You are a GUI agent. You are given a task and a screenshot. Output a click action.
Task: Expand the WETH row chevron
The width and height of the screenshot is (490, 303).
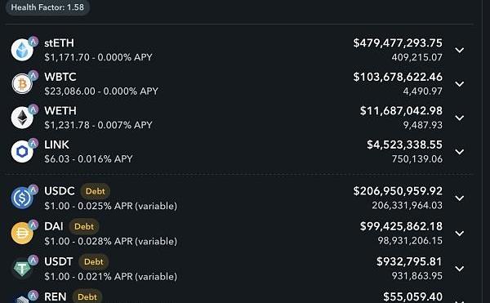pyautogui.click(x=459, y=118)
